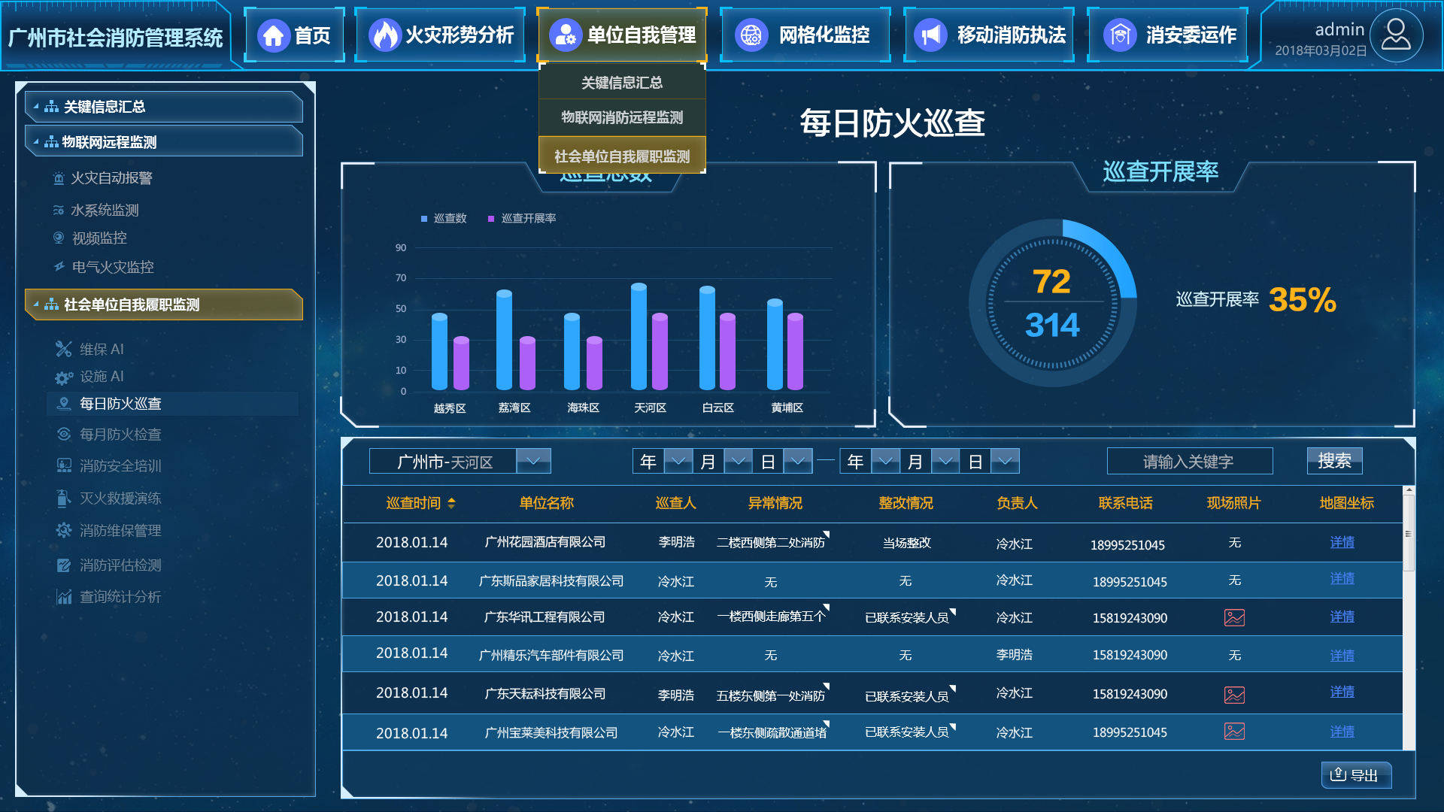Open photo icon in 广东天耘科技有限公司 row
This screenshot has height=812, width=1444.
tap(1234, 695)
